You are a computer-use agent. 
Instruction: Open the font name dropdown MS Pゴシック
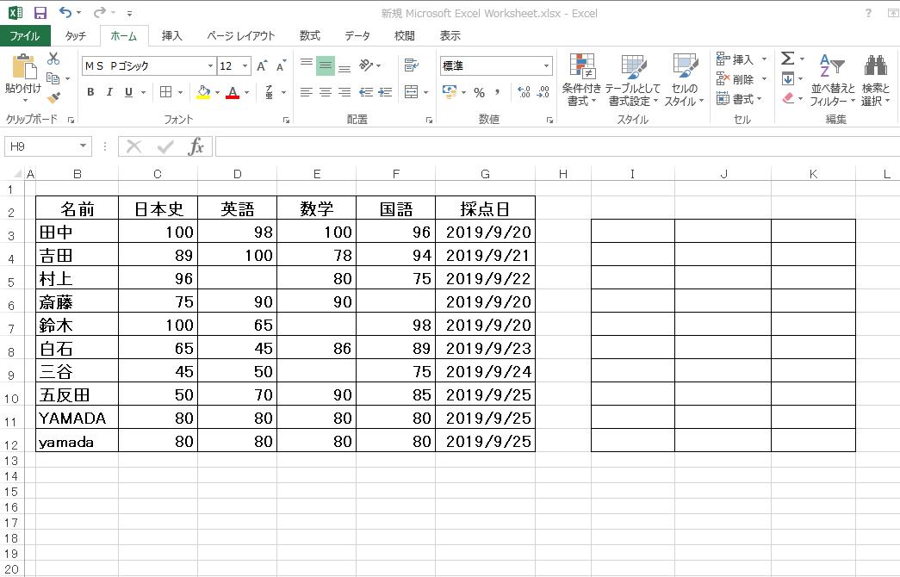pos(210,66)
